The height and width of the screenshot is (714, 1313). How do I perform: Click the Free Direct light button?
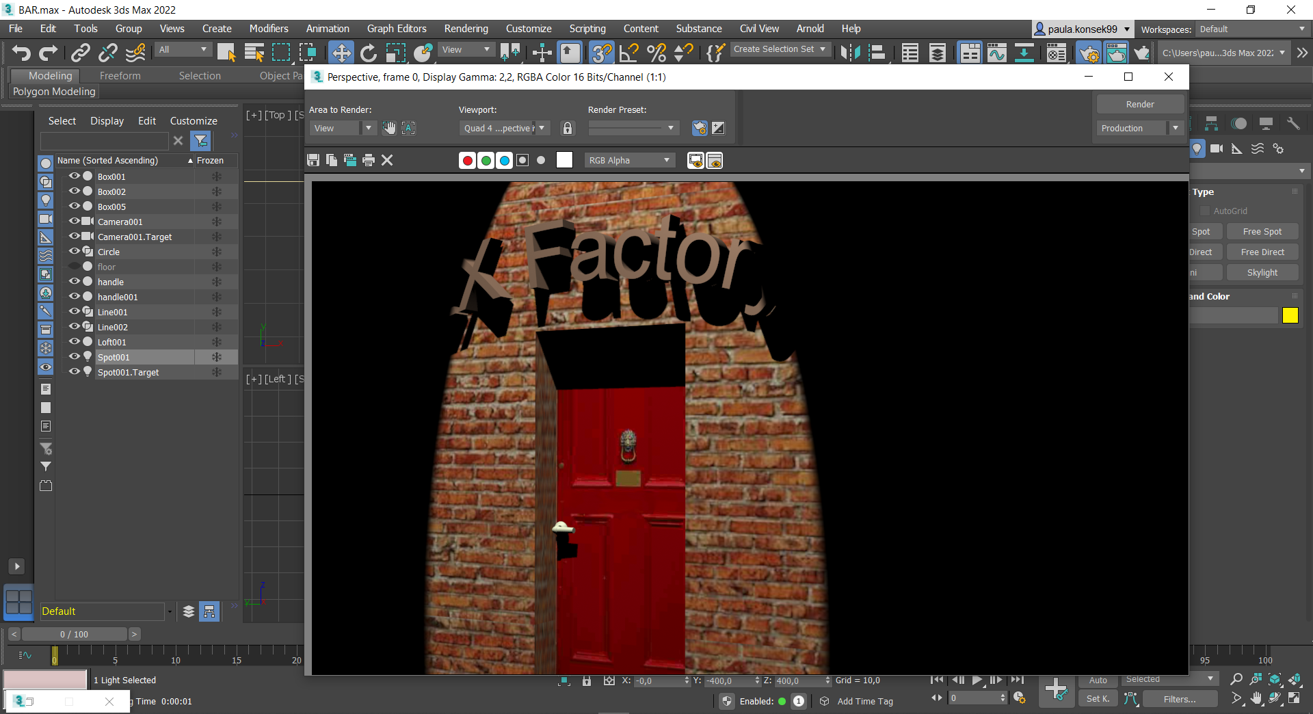(x=1262, y=252)
